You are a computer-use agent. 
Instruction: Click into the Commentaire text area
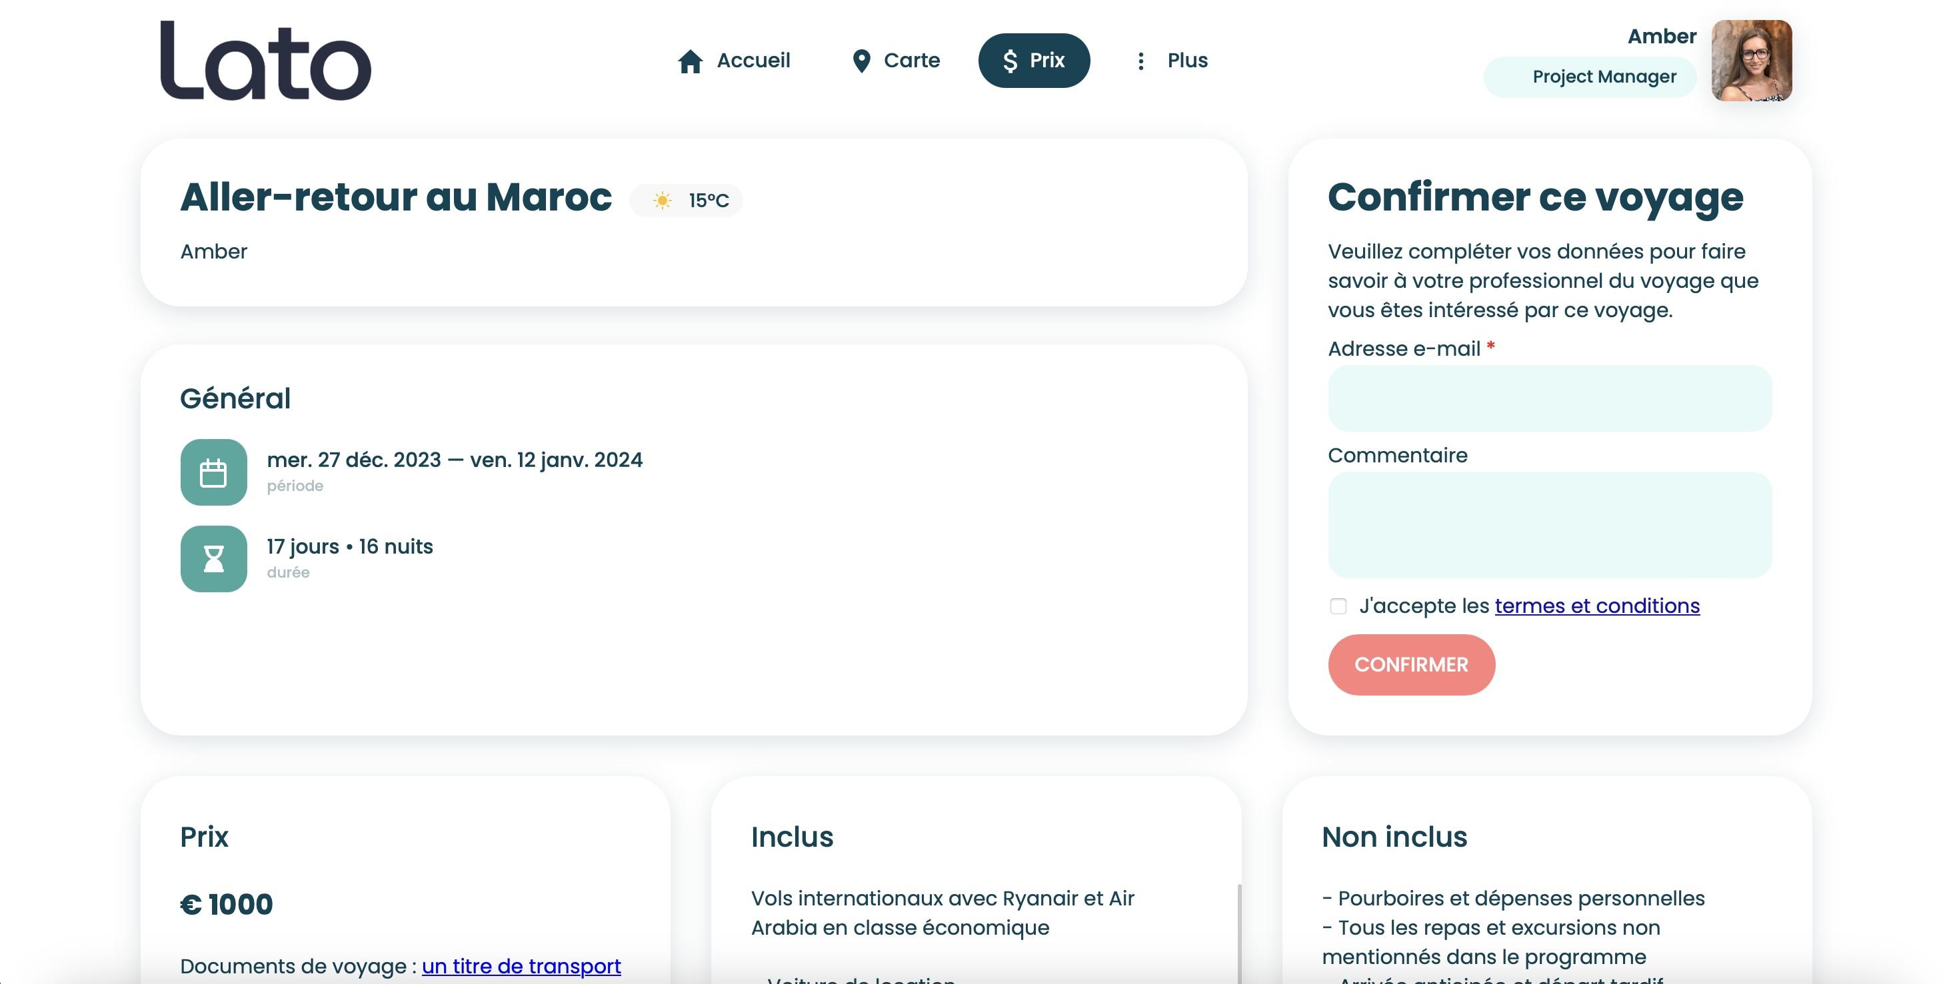1549,525
